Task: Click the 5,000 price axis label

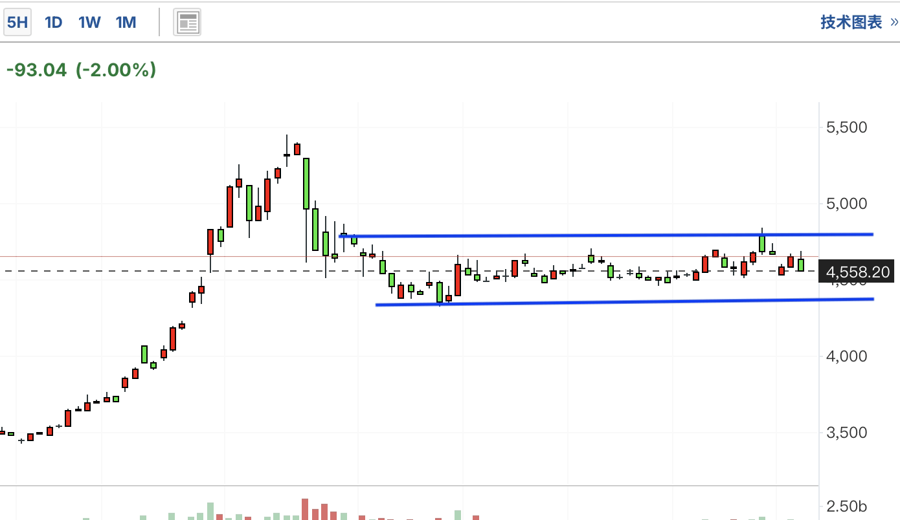Action: pos(846,204)
